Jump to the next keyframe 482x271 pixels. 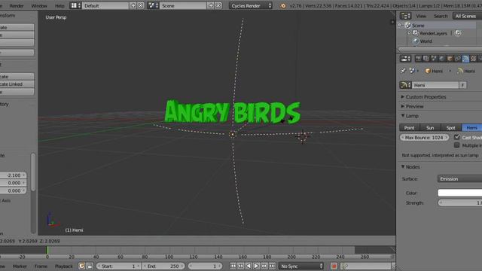(x=264, y=266)
